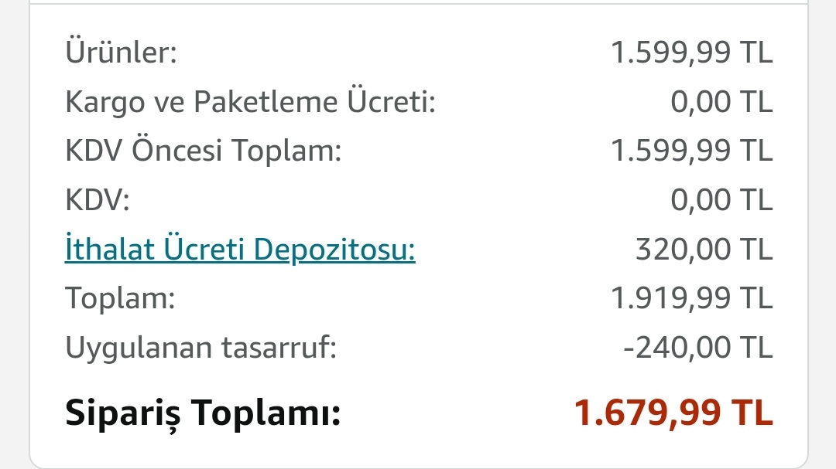Viewport: 836px width, 469px height.
Task: Click the KDV Öncesi Toplam amount
Action: point(691,150)
